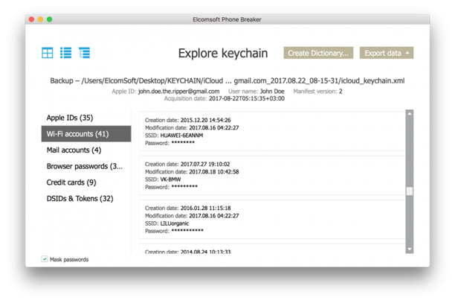The height and width of the screenshot is (303, 455).
Task: View the DSIDs & Tokens (32) category
Action: point(80,199)
